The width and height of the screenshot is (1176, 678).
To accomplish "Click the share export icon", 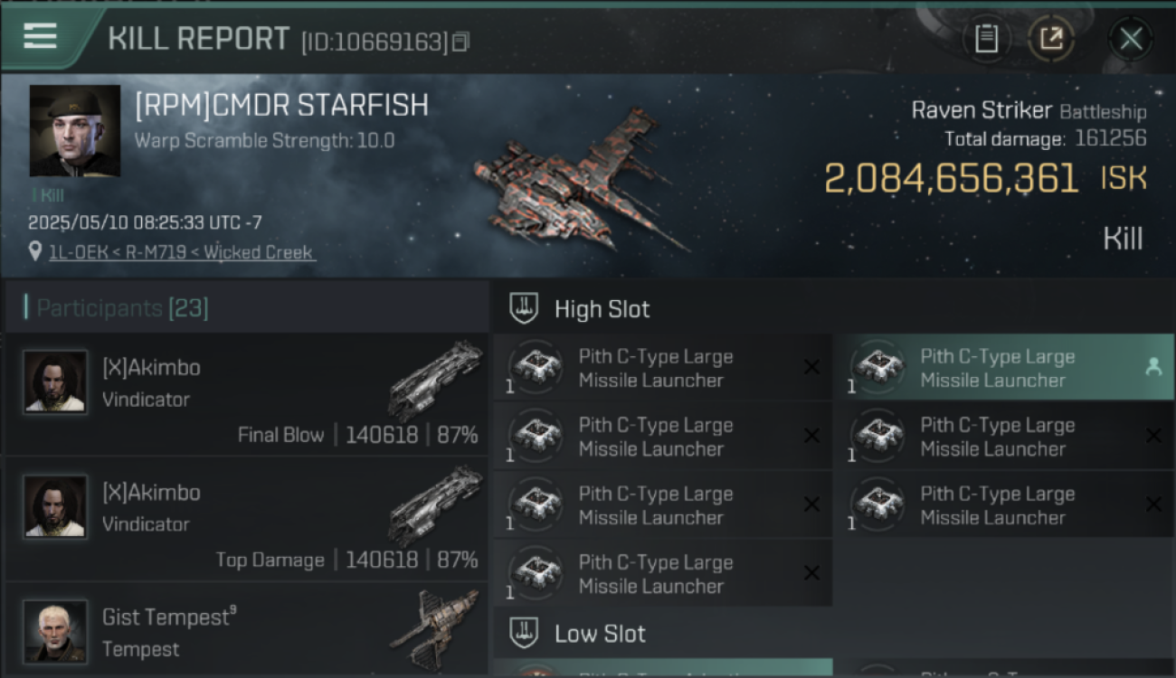I will (1050, 39).
